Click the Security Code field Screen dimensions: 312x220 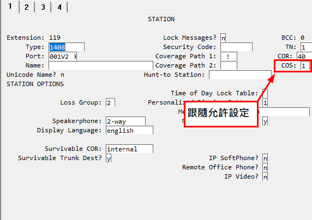tap(236, 47)
